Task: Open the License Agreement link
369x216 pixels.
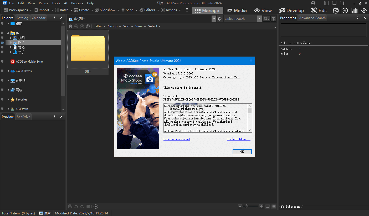Action: [177, 139]
